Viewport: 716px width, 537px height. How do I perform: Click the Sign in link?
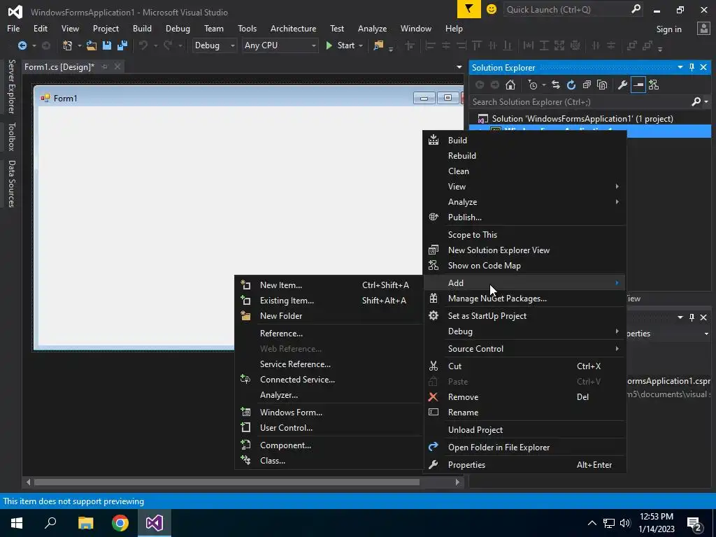click(x=668, y=29)
